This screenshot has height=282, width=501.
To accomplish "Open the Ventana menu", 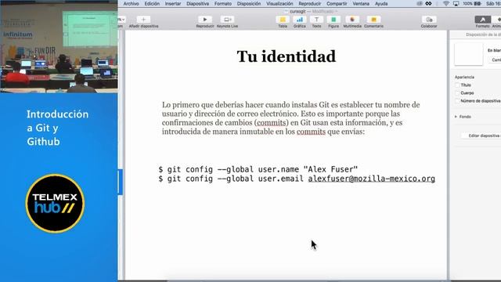I will pyautogui.click(x=361, y=3).
